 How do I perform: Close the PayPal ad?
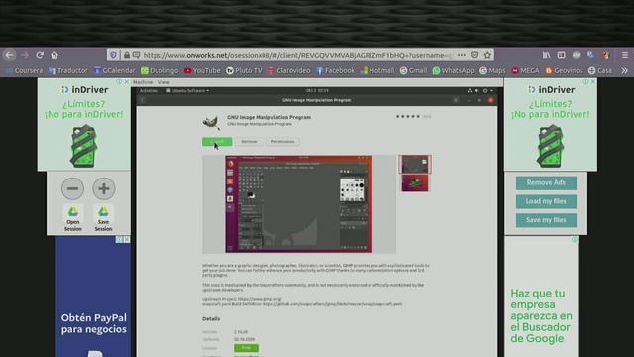tap(127, 240)
